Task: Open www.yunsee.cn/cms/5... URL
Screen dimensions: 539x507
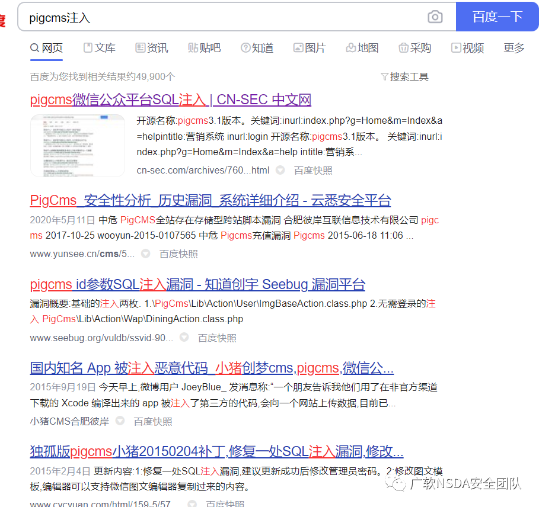Action: coord(82,254)
